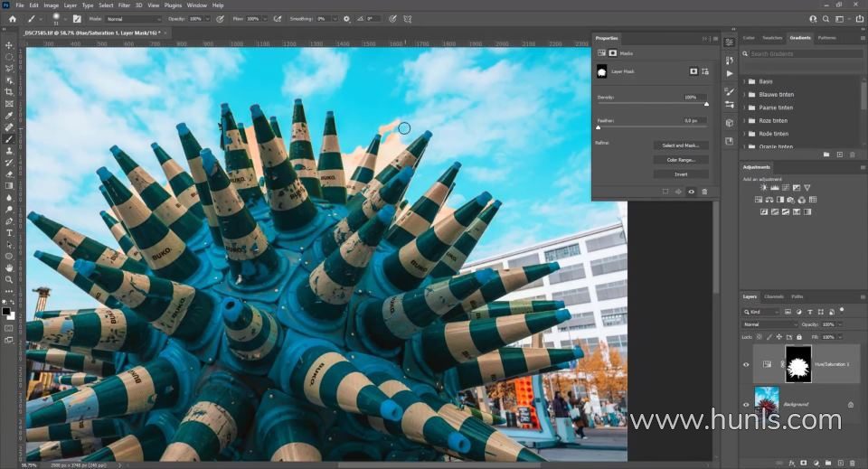The image size is (868, 469).
Task: Open the Filter menu
Action: (124, 5)
